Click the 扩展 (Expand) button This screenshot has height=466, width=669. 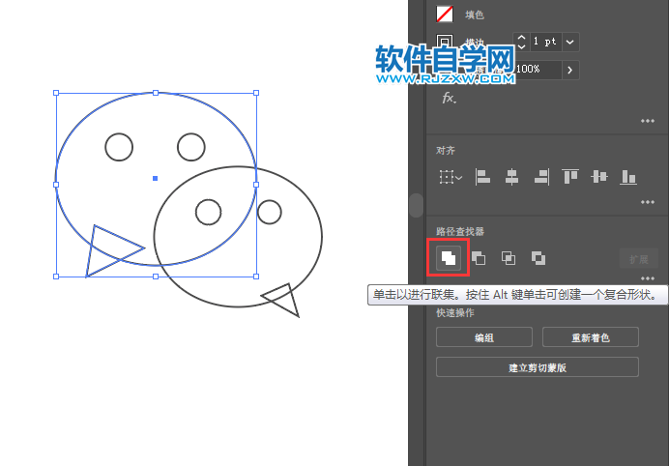click(x=638, y=258)
